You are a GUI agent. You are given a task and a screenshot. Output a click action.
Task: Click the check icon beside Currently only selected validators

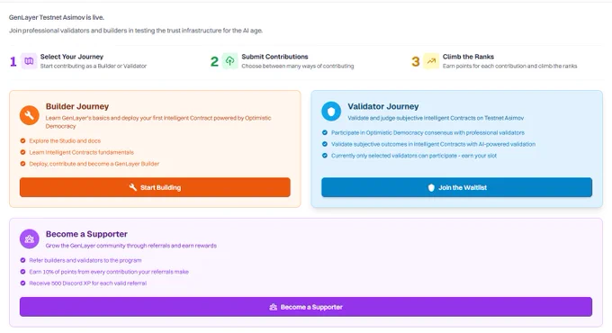point(325,156)
